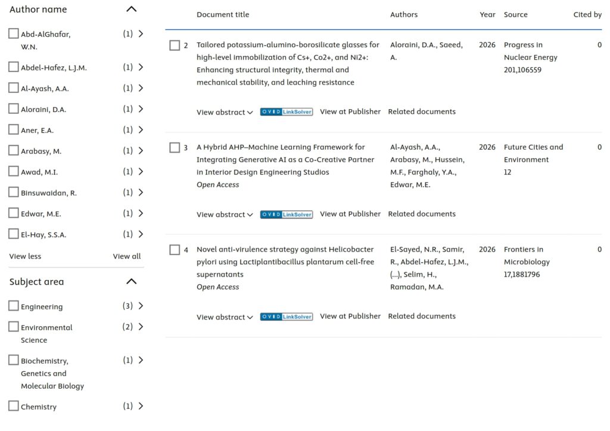The image size is (610, 431).
Task: Open the Helicobacter pylori article title
Action: pos(285,262)
